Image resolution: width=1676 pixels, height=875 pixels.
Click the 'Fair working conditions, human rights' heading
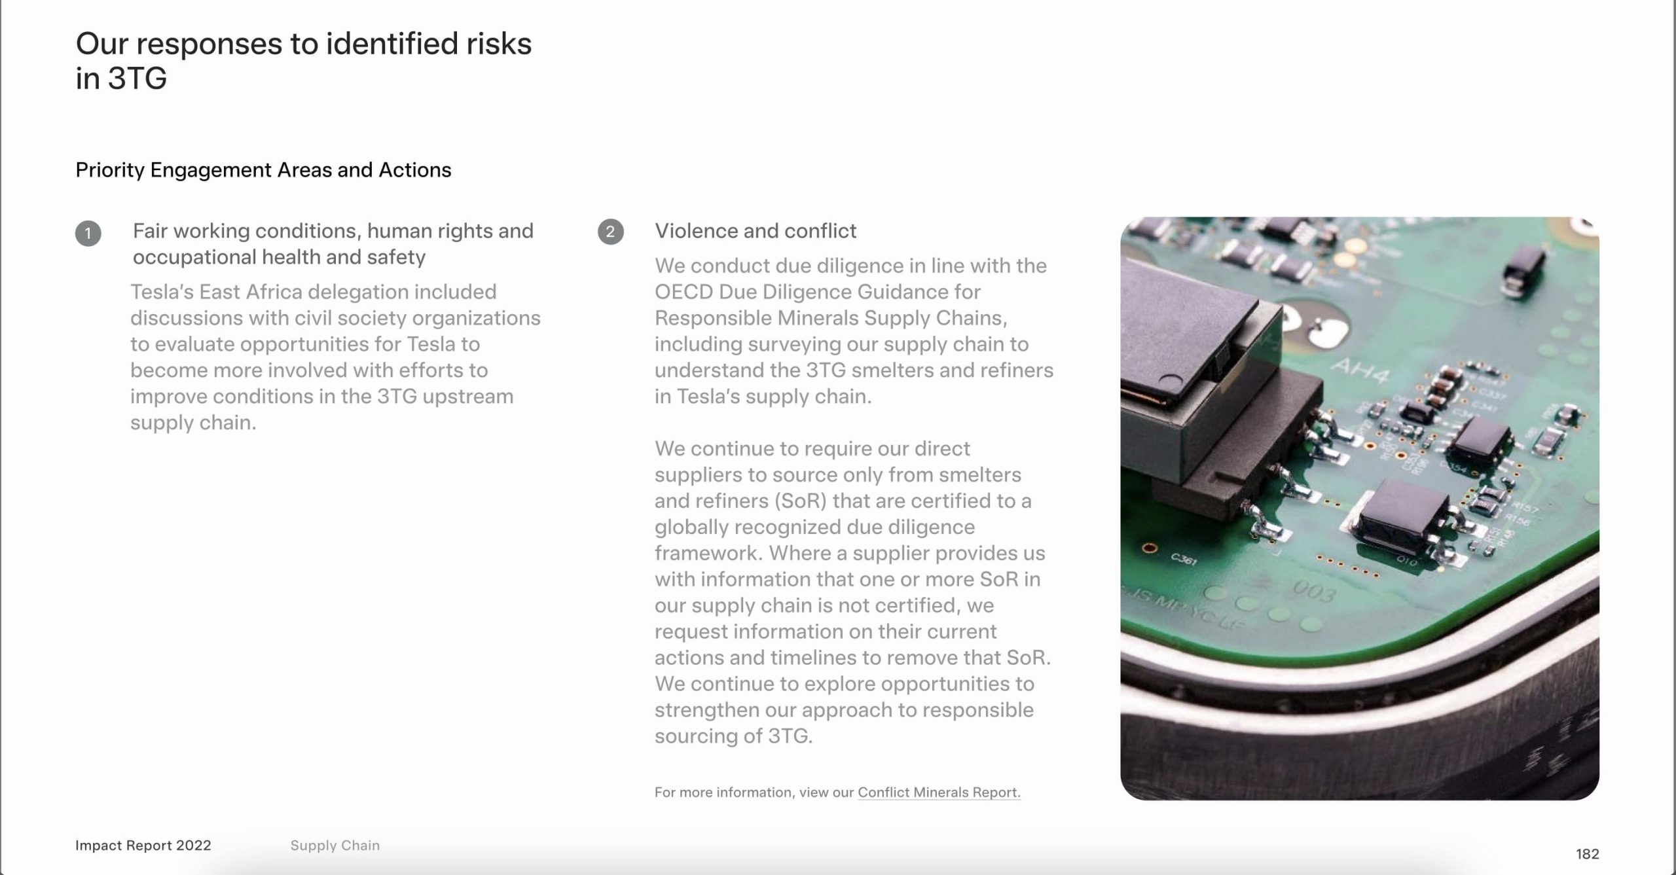click(x=333, y=243)
